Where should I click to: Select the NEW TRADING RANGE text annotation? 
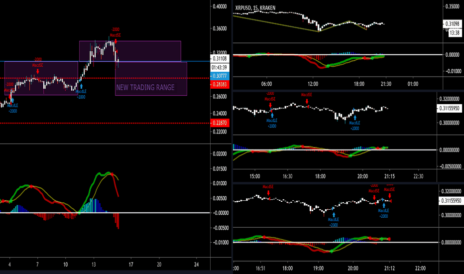pyautogui.click(x=145, y=87)
